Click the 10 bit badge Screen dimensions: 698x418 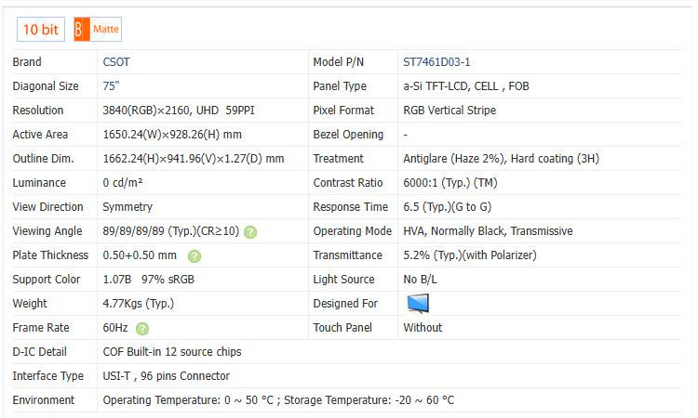pos(40,30)
